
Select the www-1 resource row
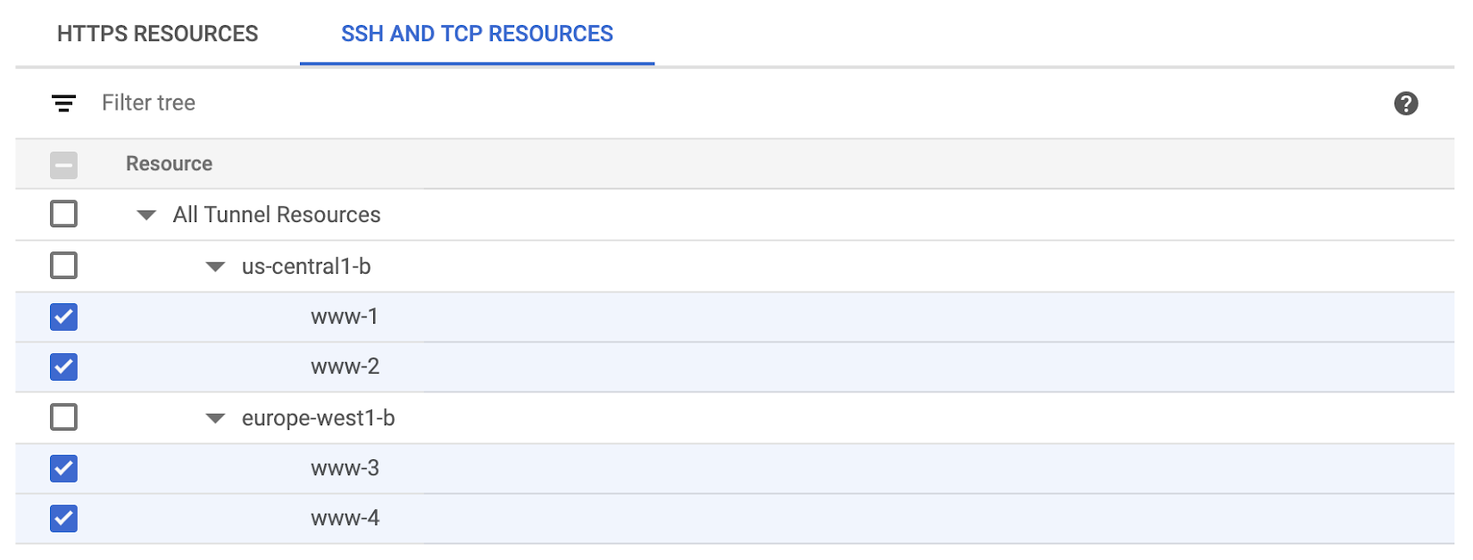click(735, 317)
